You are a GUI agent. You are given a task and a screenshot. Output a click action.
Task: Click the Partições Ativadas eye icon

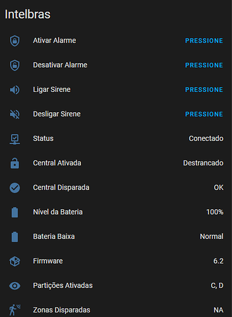[x=15, y=286]
